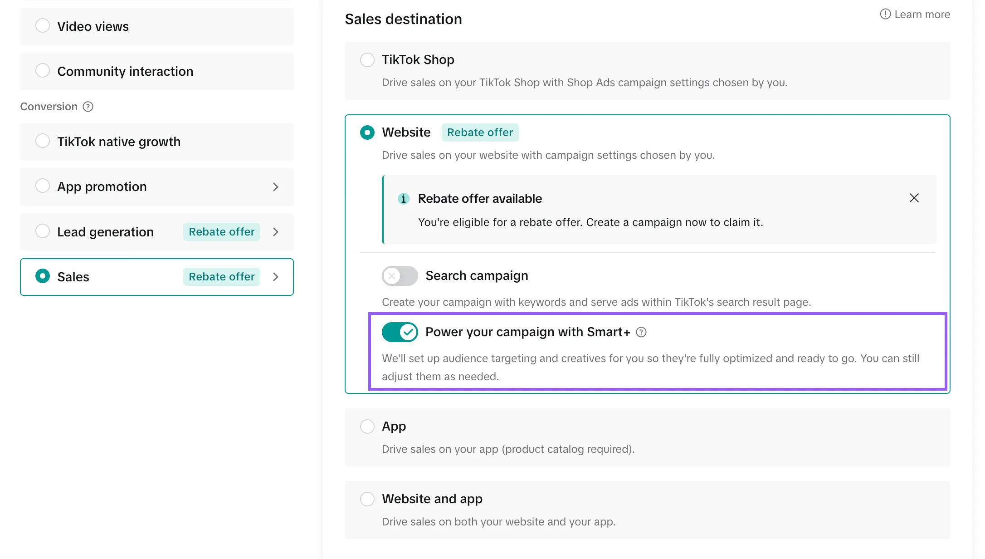
Task: Click the Rebate offer badge next to Website
Action: point(480,132)
